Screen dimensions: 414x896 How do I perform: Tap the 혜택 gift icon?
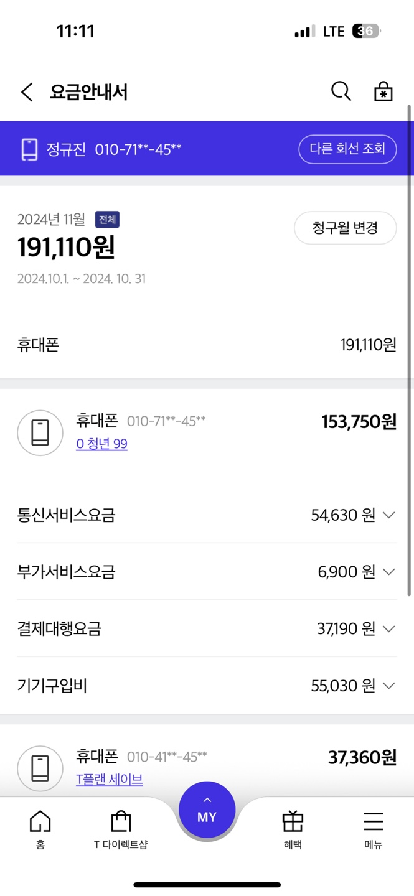(293, 828)
